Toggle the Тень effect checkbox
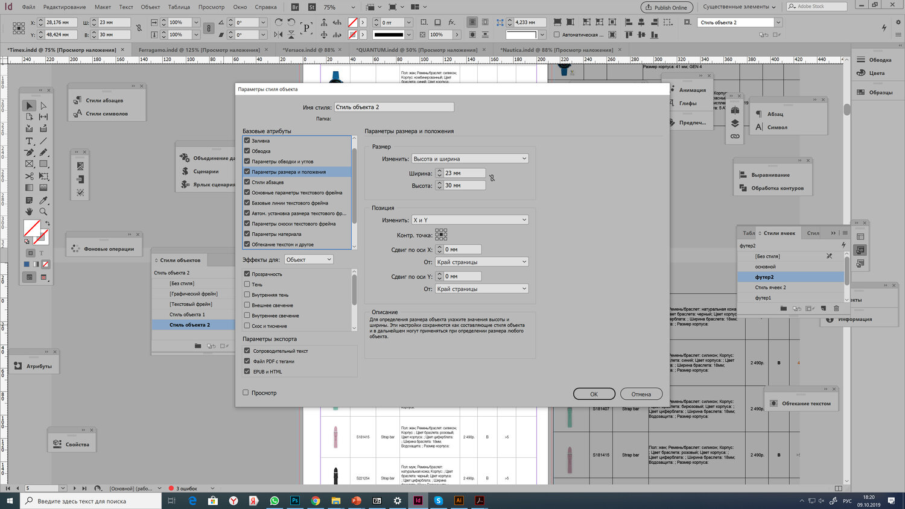Viewport: 905px width, 509px height. pyautogui.click(x=247, y=284)
